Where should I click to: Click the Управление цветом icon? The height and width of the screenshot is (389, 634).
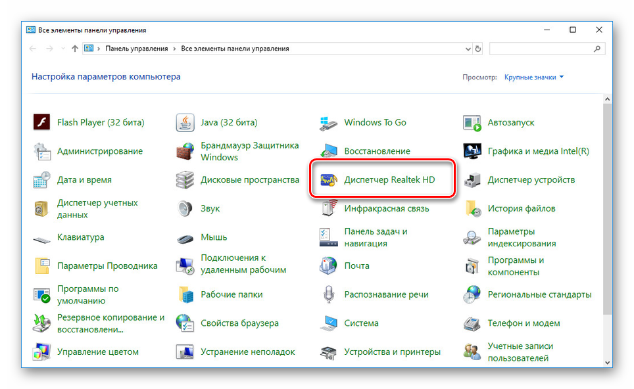(41, 352)
